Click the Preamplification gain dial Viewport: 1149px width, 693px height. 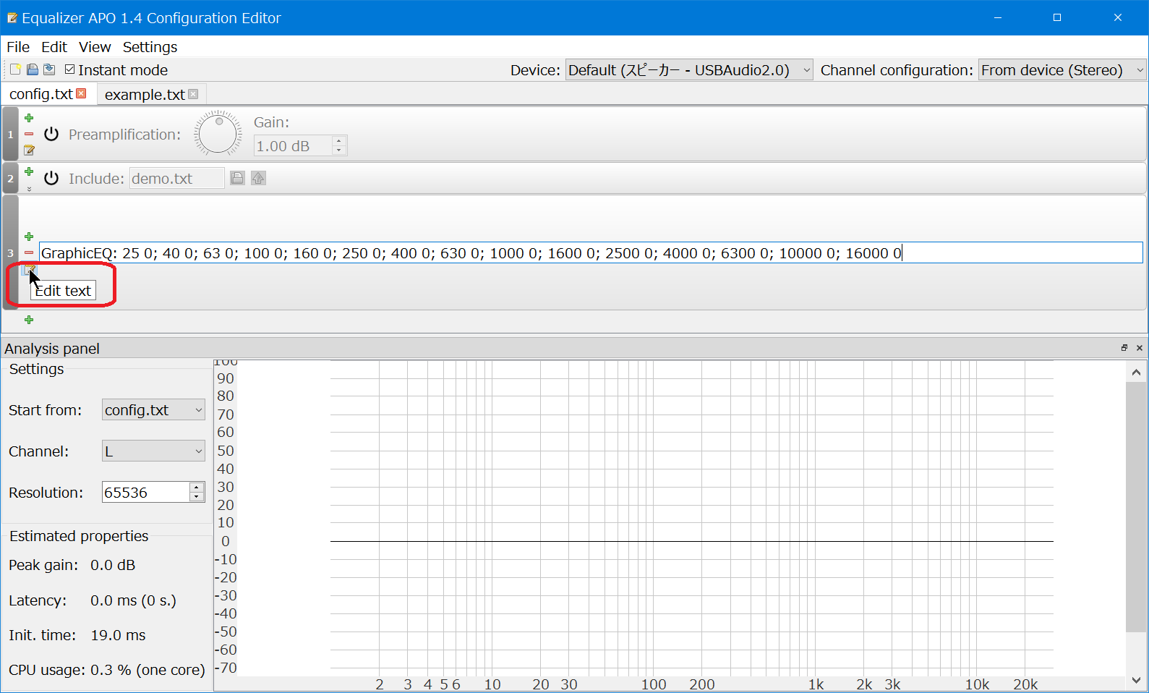pyautogui.click(x=218, y=134)
